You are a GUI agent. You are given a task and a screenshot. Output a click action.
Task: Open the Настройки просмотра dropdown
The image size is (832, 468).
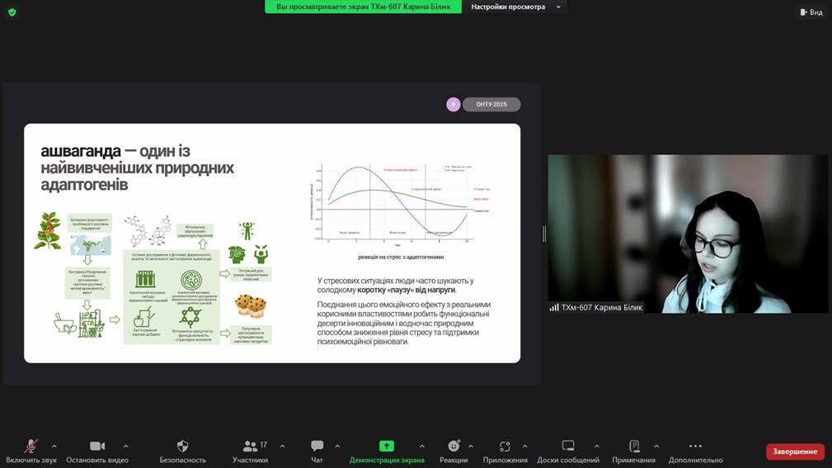(516, 7)
